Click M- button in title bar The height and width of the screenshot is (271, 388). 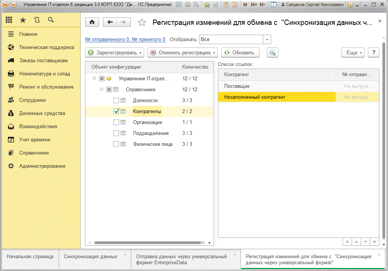pyautogui.click(x=262, y=5)
